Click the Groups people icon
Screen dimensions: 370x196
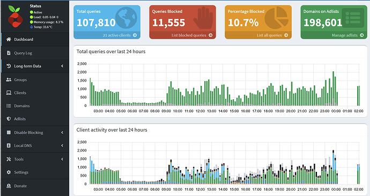(x=9, y=79)
